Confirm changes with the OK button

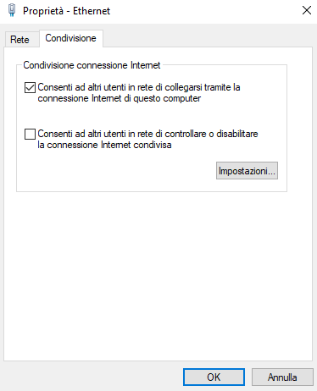pyautogui.click(x=214, y=377)
